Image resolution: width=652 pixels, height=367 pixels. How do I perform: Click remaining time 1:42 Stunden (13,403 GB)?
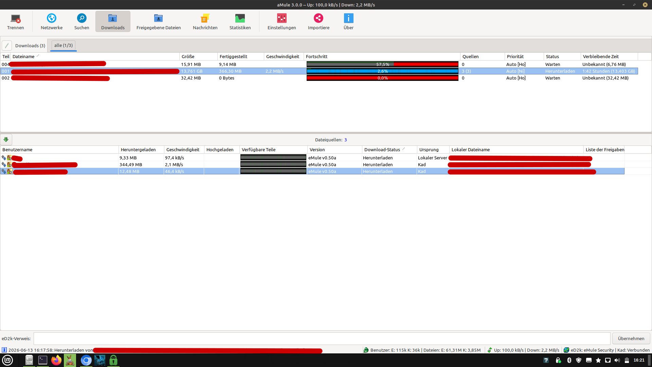(609, 71)
